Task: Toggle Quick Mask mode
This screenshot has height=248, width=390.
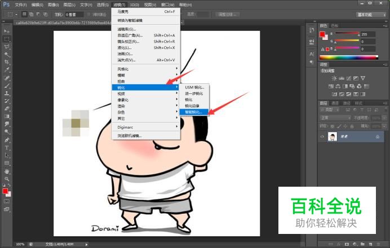Action: tap(7, 201)
